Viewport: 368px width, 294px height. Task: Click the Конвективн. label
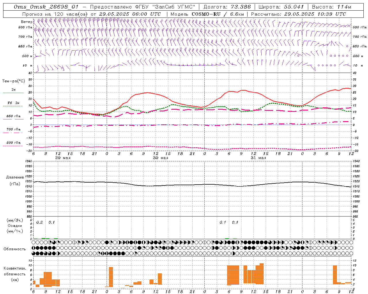[x=15, y=268]
